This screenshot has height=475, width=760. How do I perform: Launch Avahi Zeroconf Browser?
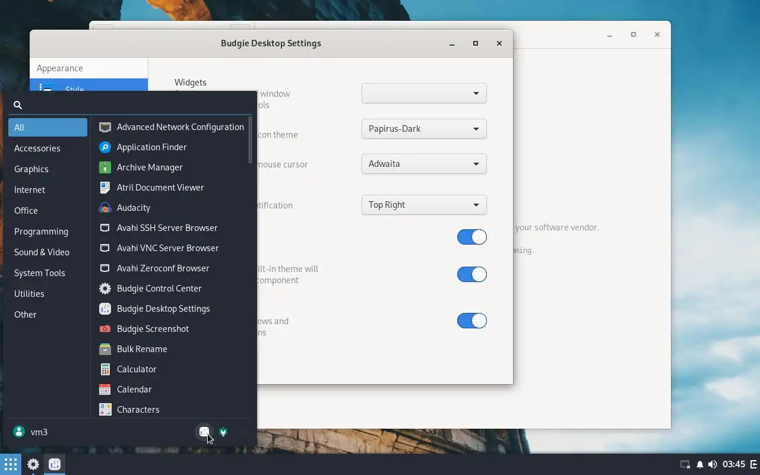172,268
